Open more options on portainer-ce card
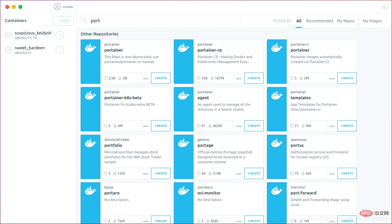Image resolution: width=392 pixels, height=224 pixels. pyautogui.click(x=239, y=78)
